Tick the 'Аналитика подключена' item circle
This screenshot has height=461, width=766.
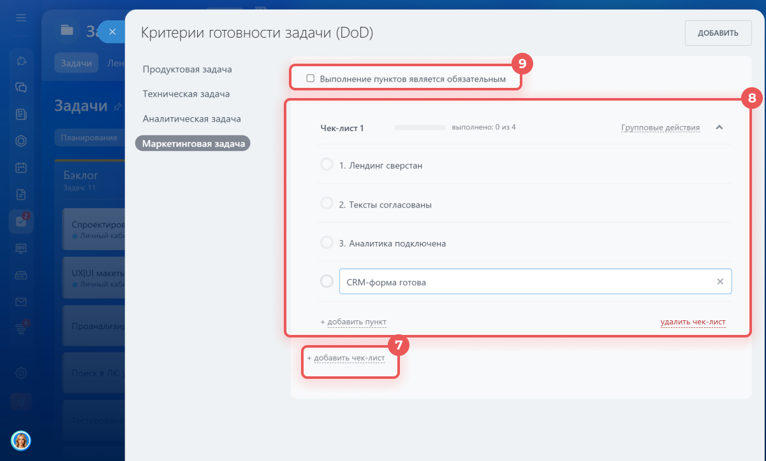327,243
